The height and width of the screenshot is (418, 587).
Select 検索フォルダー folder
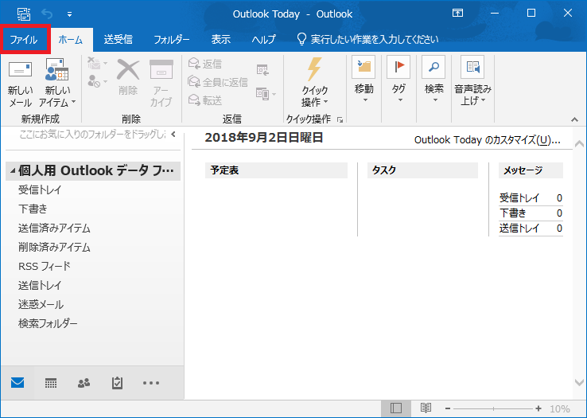tap(48, 323)
